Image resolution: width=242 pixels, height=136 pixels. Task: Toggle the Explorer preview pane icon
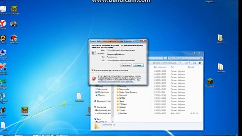coord(194,63)
